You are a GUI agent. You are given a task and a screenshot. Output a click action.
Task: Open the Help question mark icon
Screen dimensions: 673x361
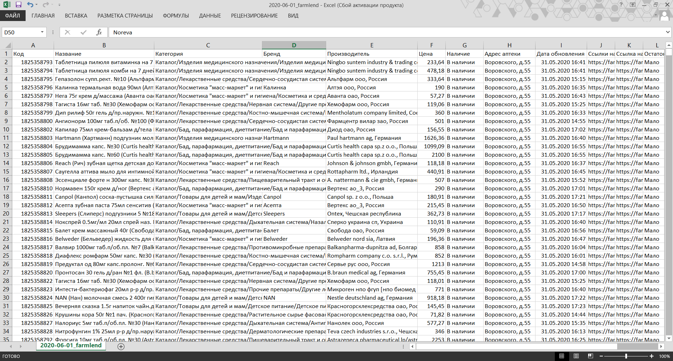coord(621,5)
